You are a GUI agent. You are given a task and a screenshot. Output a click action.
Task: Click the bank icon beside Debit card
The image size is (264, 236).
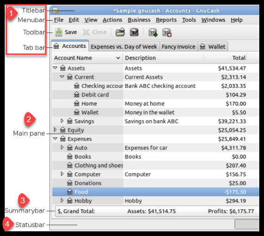point(77,94)
